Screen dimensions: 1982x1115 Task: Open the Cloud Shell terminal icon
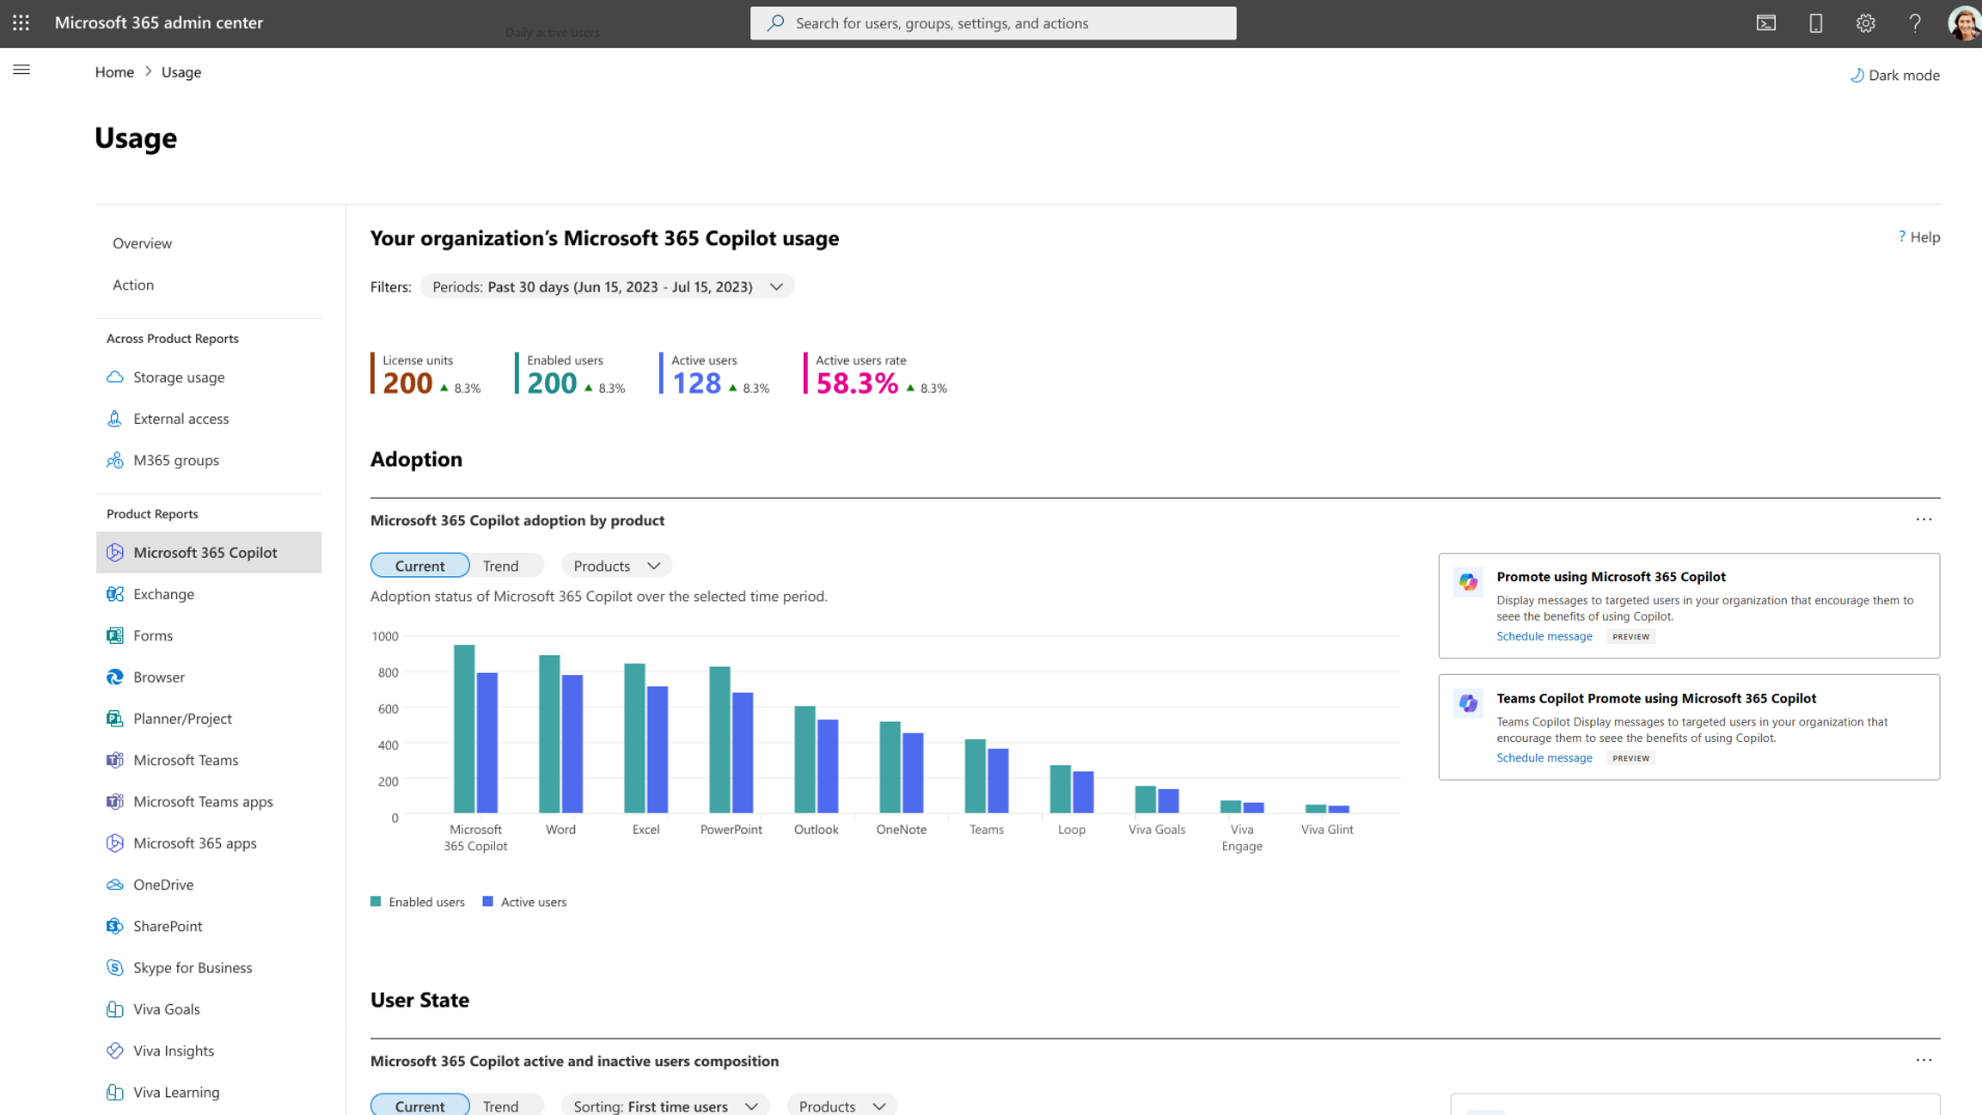pyautogui.click(x=1765, y=23)
